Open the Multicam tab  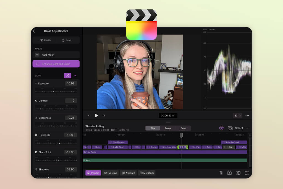point(147,173)
